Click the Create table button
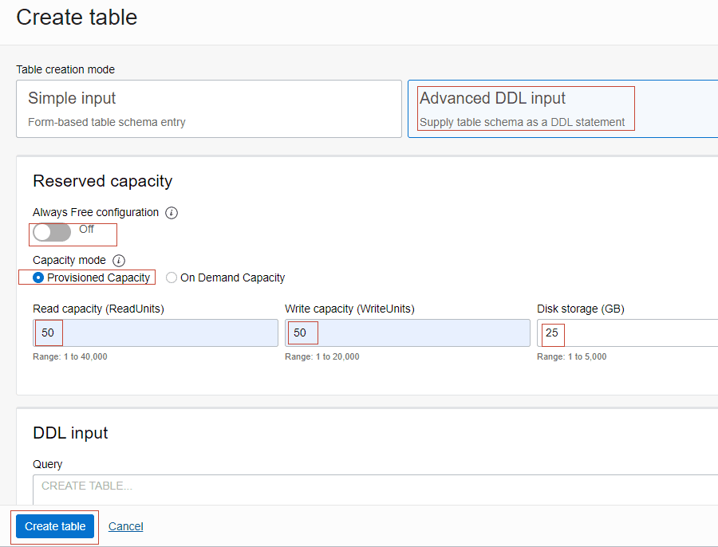This screenshot has height=547, width=718. click(55, 526)
